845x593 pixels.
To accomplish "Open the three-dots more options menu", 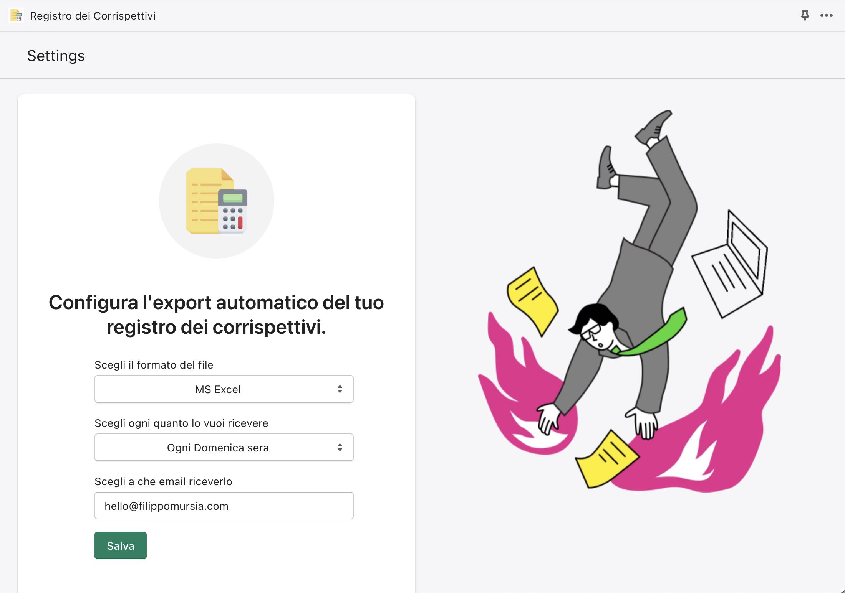I will coord(826,15).
